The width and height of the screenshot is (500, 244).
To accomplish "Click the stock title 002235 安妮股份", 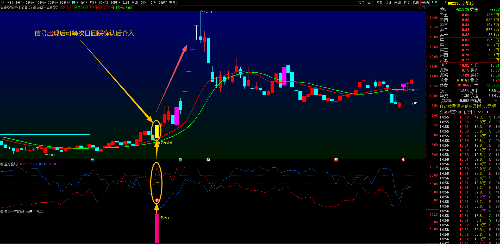I will [x=463, y=3].
